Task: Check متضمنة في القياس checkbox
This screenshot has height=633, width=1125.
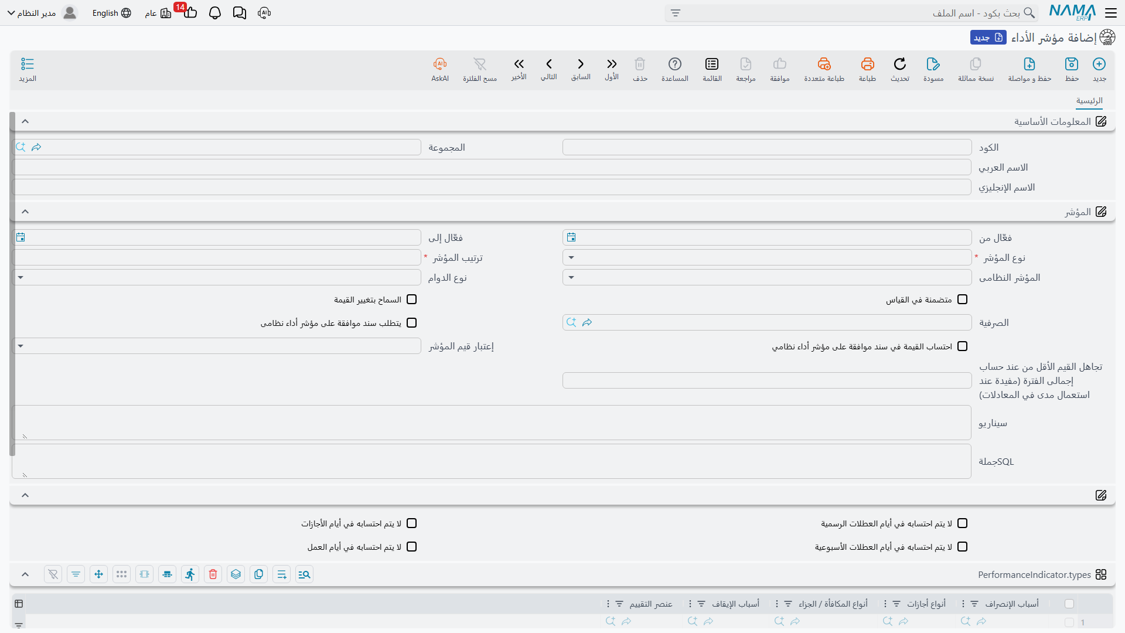Action: (x=962, y=300)
